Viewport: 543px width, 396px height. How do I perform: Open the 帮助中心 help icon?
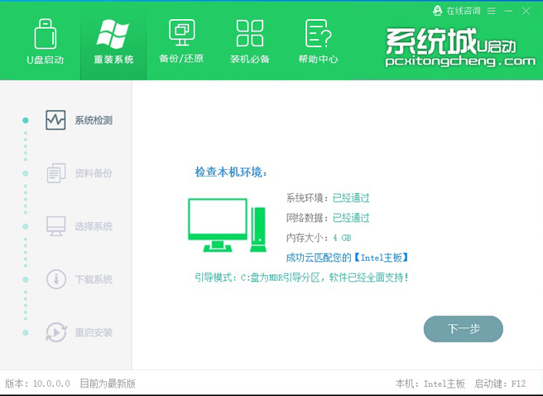pos(318,33)
